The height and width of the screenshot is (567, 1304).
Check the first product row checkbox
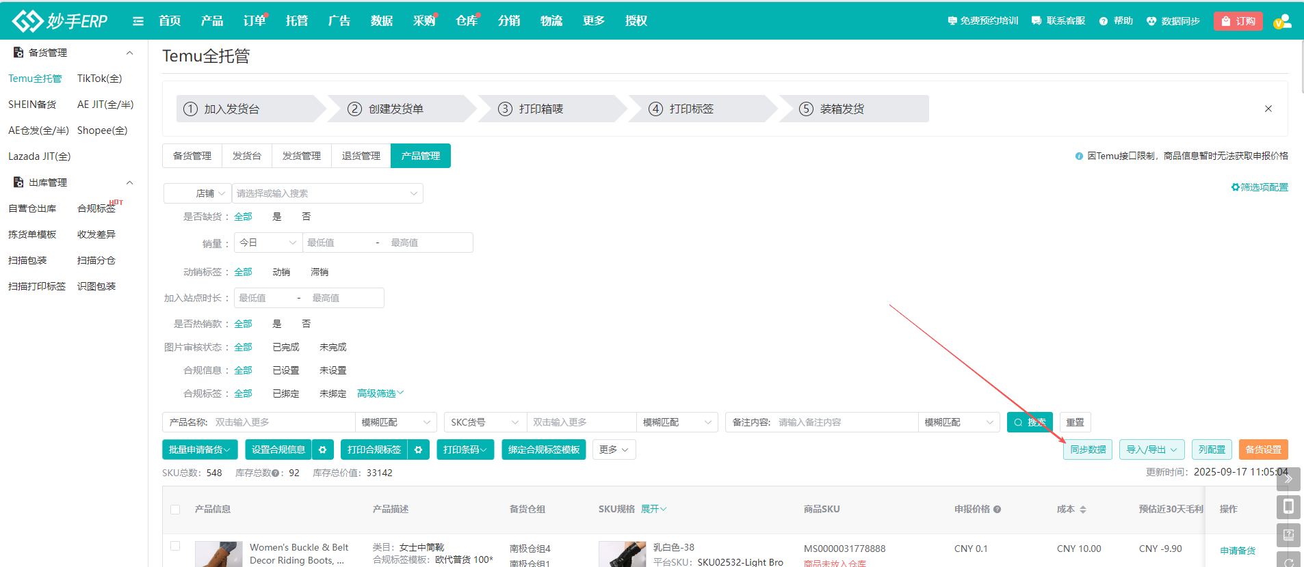[175, 546]
